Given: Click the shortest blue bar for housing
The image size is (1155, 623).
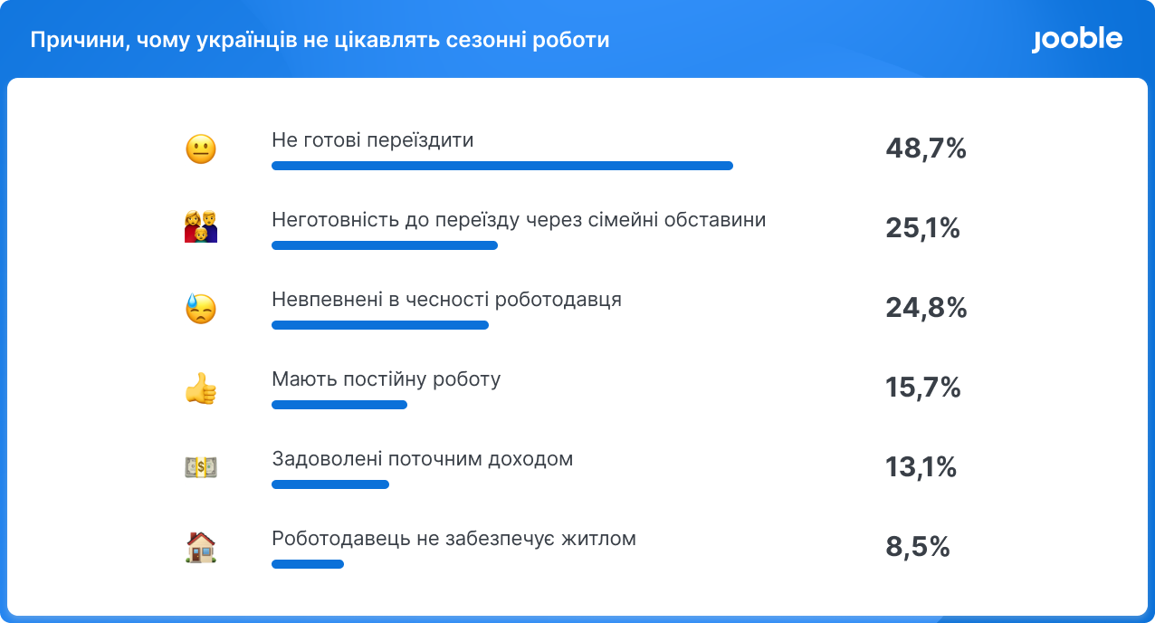Looking at the screenshot, I should (308, 564).
